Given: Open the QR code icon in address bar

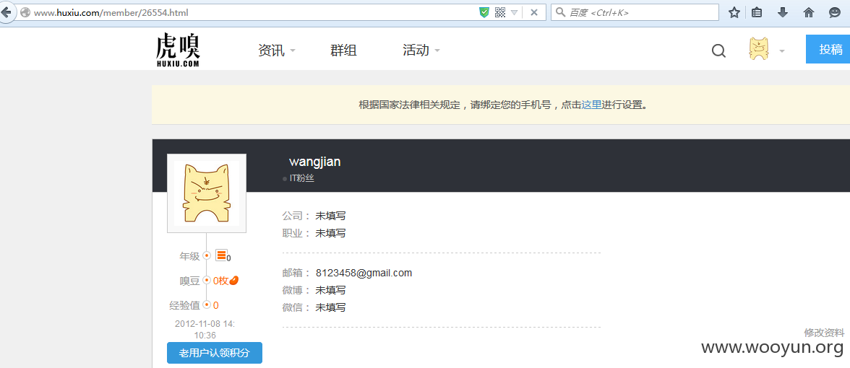Looking at the screenshot, I should click(500, 12).
